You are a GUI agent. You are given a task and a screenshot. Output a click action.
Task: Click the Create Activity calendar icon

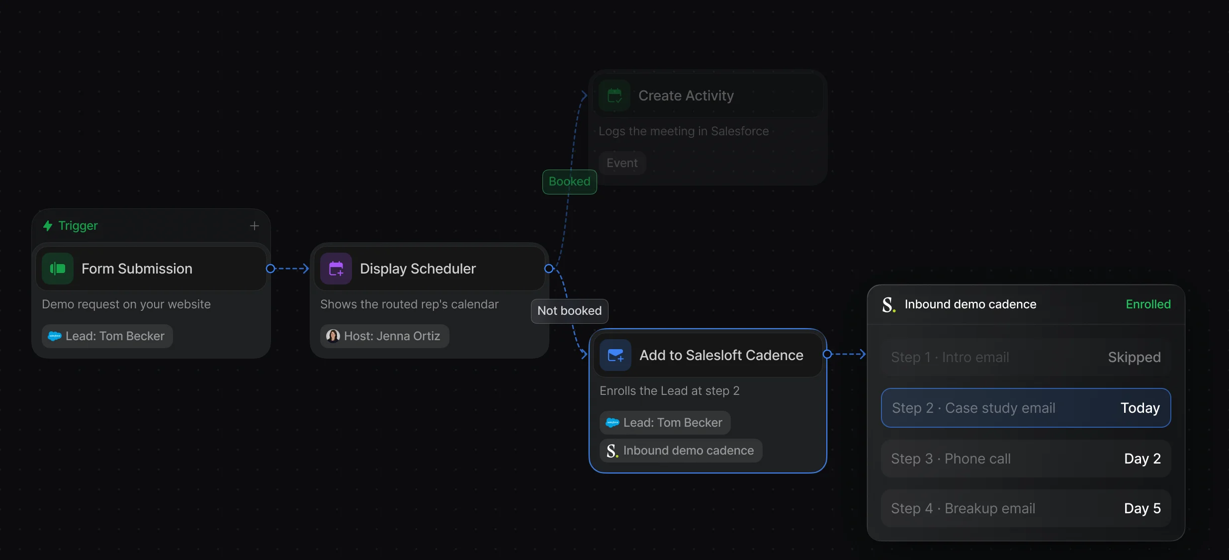614,95
